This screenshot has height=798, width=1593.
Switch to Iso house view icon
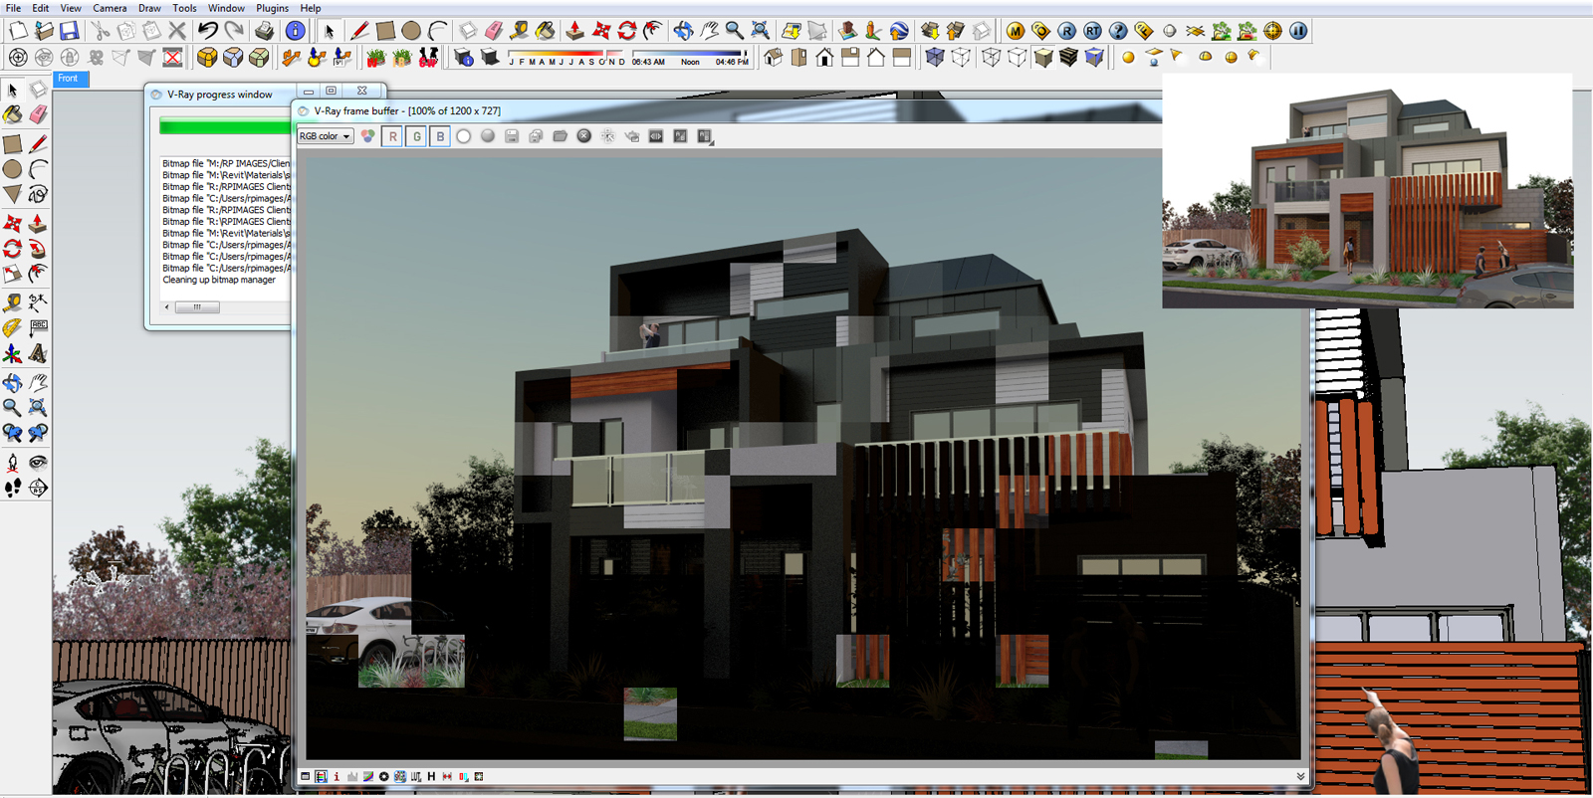(773, 58)
